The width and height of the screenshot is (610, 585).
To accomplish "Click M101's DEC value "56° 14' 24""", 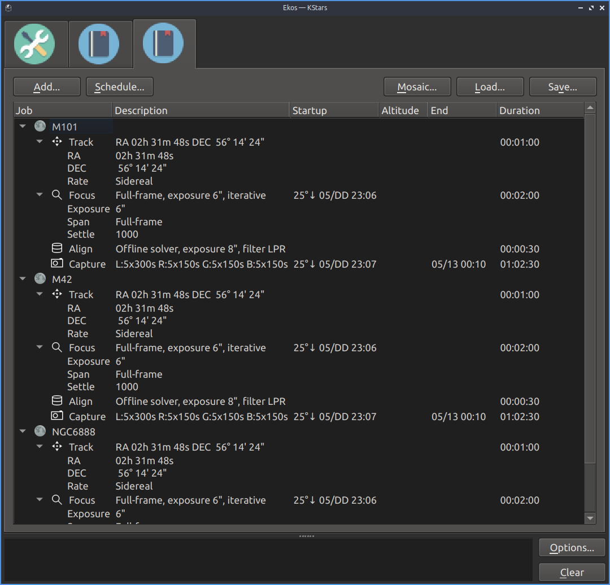I will (142, 168).
